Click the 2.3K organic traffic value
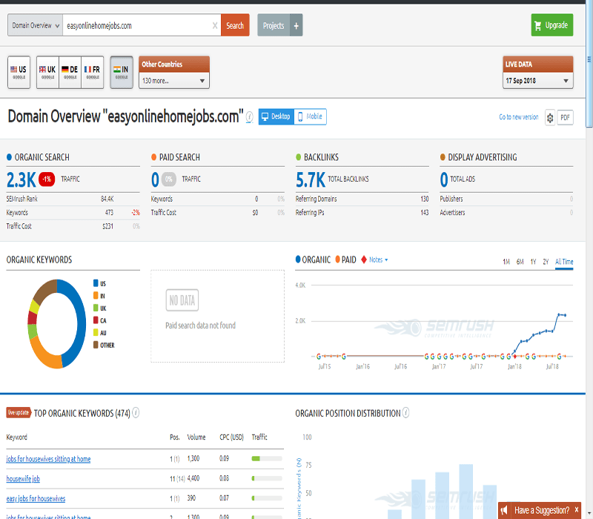593x519 pixels. coord(21,179)
